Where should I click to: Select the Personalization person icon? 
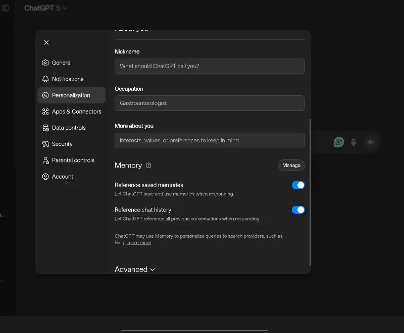coord(45,95)
